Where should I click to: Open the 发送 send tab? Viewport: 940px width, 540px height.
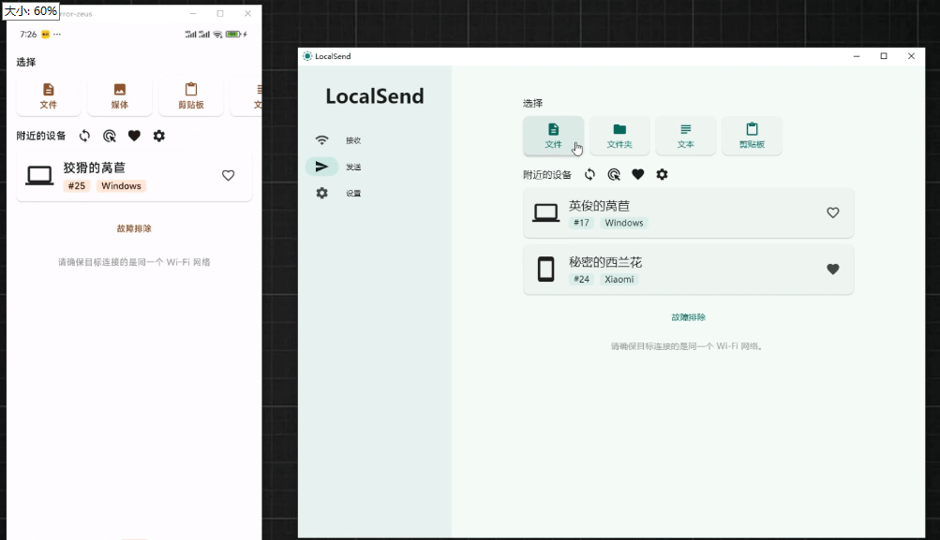pyautogui.click(x=338, y=167)
